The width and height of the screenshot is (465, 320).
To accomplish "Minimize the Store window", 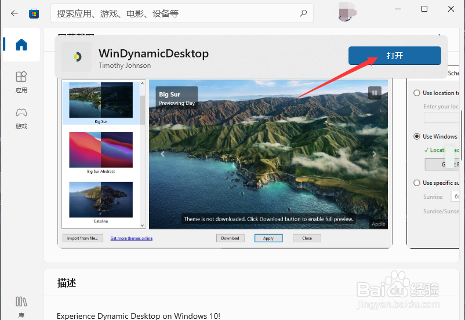I will [x=398, y=9].
